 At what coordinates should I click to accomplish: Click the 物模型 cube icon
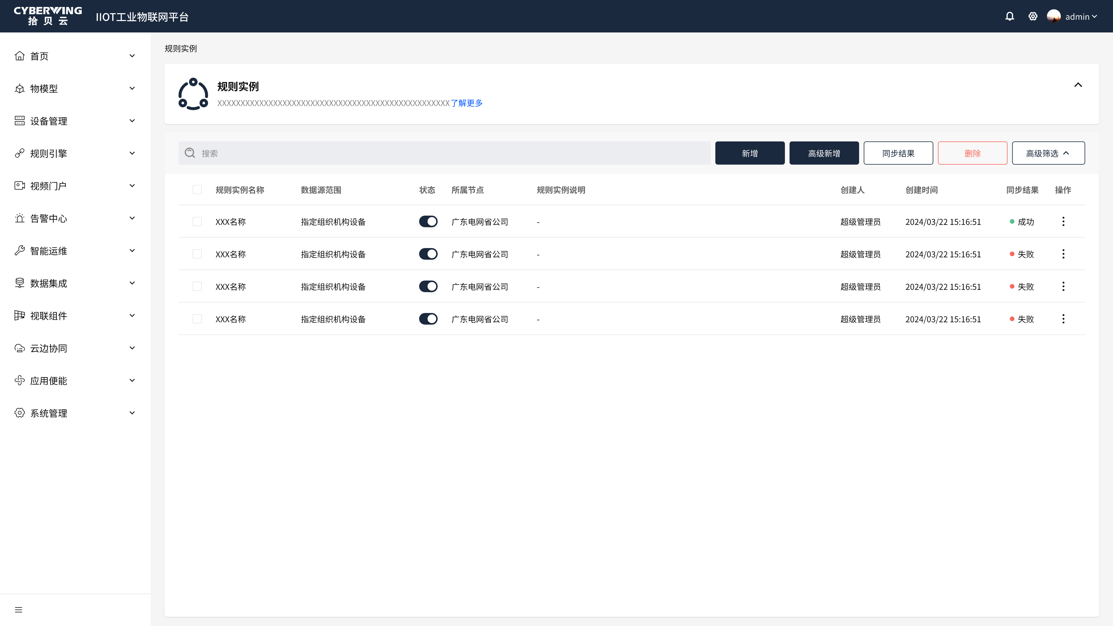click(19, 89)
